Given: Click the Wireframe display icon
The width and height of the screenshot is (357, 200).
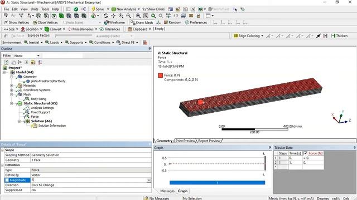Looking at the screenshot, I should 107,22.
